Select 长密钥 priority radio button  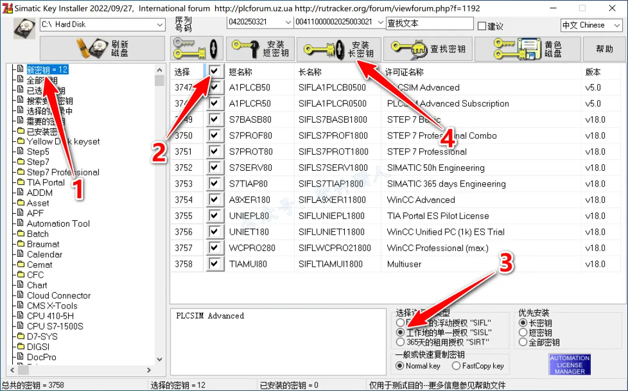[x=523, y=322]
